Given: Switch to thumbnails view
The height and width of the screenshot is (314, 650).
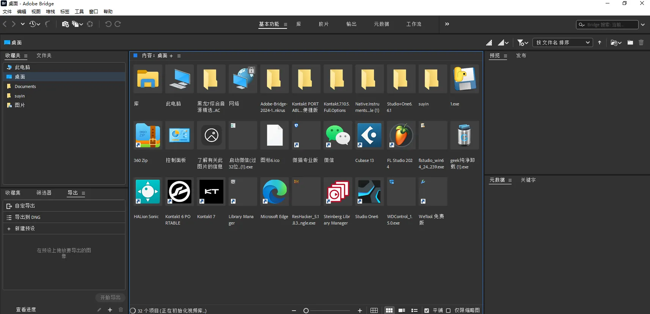Looking at the screenshot, I should pos(389,311).
